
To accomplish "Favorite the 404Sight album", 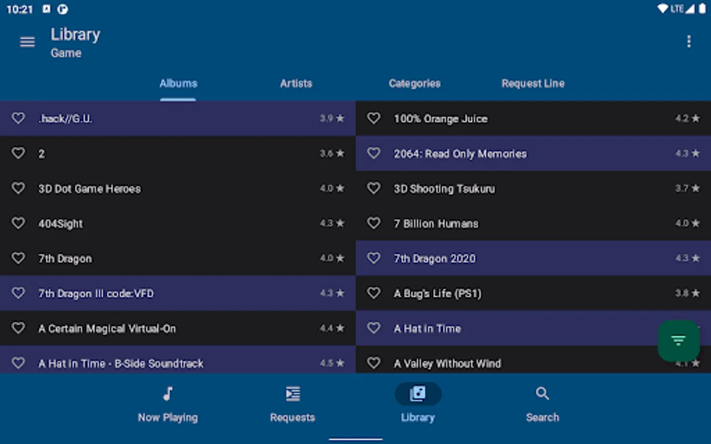I will click(18, 223).
